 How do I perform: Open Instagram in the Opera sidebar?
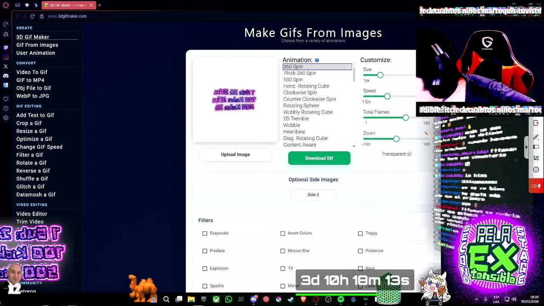pyautogui.click(x=6, y=57)
